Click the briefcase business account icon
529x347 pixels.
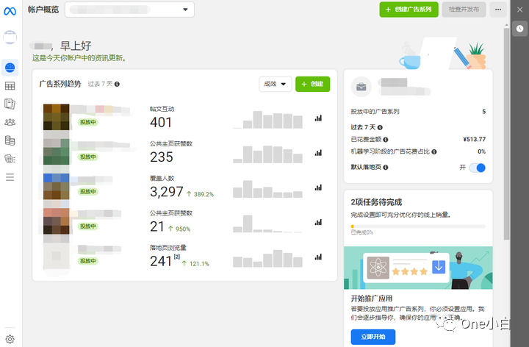[361, 87]
